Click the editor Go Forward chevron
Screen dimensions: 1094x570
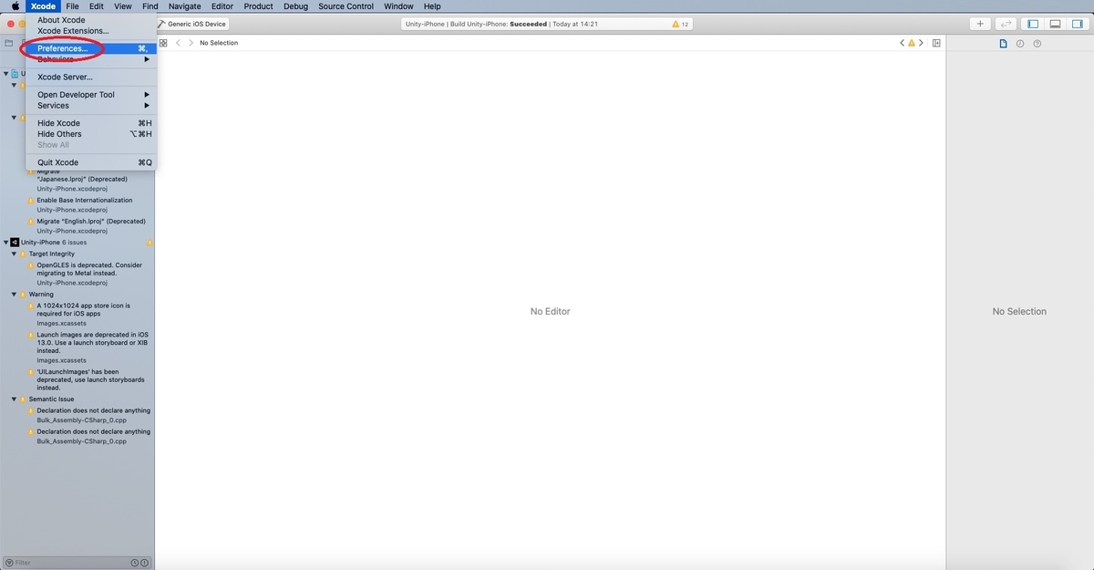191,43
